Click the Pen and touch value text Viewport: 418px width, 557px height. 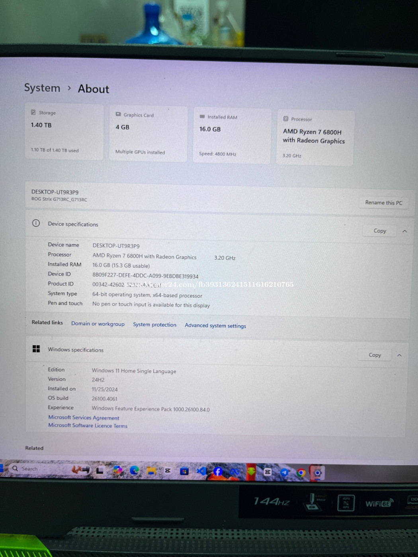151,305
